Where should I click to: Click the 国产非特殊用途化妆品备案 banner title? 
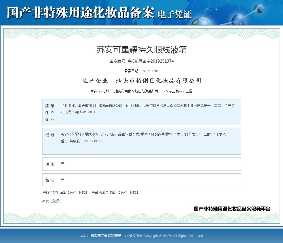(81, 12)
